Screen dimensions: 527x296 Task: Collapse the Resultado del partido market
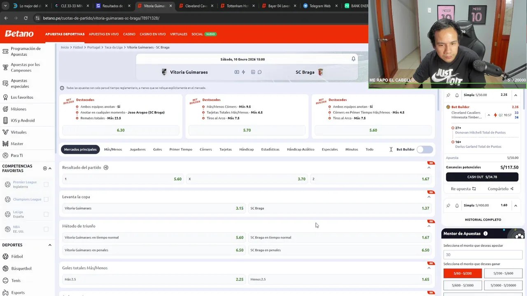[x=429, y=167]
